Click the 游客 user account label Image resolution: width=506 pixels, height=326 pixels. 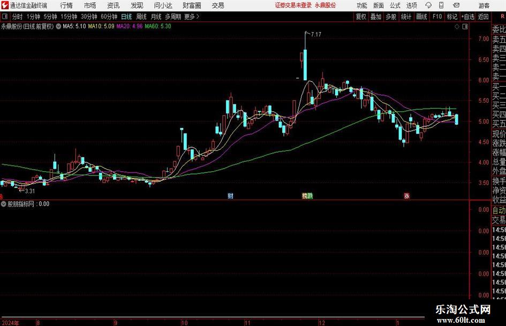click(484, 5)
